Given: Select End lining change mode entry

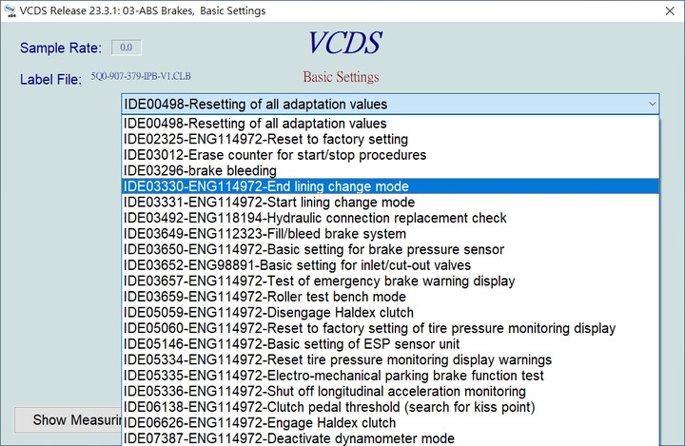Looking at the screenshot, I should 390,186.
